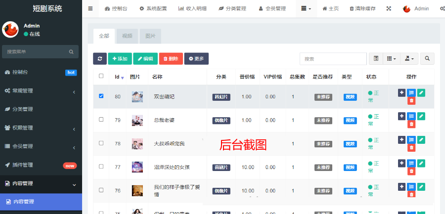Toggle the table view switch icon

(376, 59)
